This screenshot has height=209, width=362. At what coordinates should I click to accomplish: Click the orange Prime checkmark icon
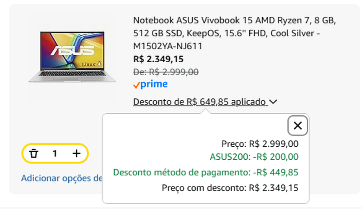(x=136, y=85)
